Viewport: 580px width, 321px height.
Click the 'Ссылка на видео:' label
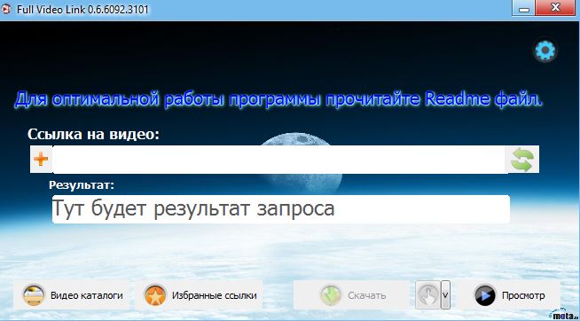pyautogui.click(x=93, y=134)
